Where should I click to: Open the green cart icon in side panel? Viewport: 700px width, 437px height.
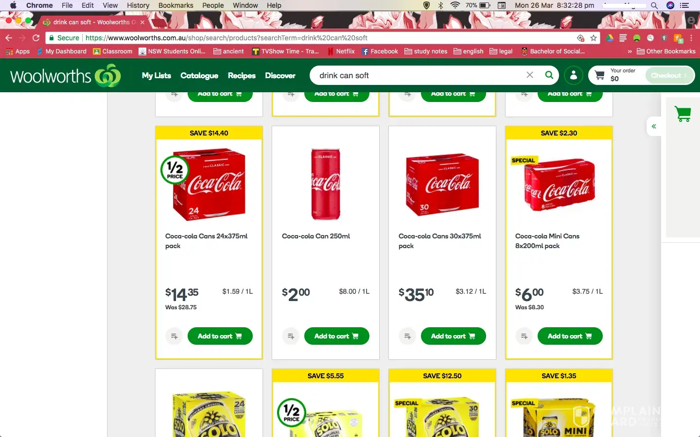(683, 114)
